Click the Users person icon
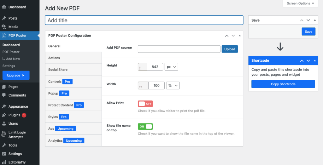Screen dimensions: 323x165 (4, 124)
